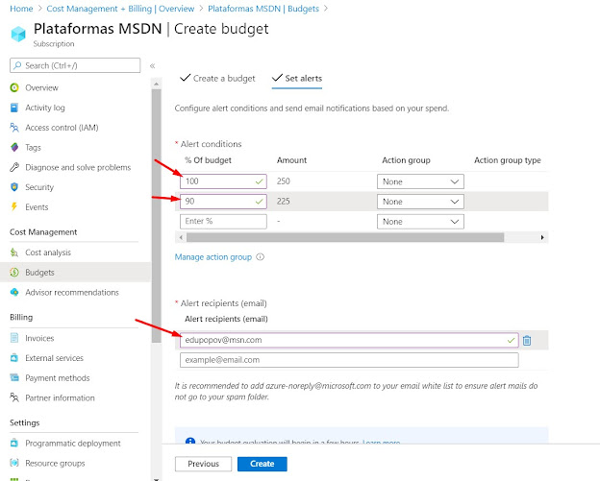Click Learn more link in info banner
Viewport: 600px width, 481px height.
(x=382, y=443)
